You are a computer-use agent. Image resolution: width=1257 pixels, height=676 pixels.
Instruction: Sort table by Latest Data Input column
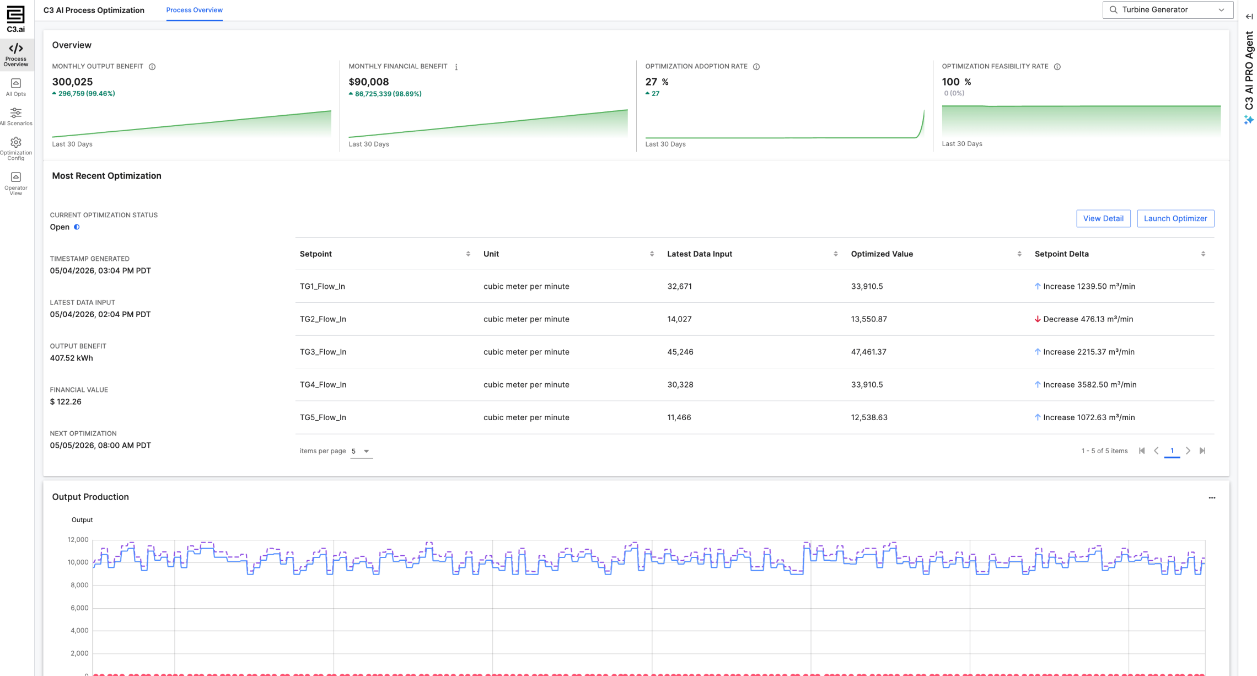(835, 254)
